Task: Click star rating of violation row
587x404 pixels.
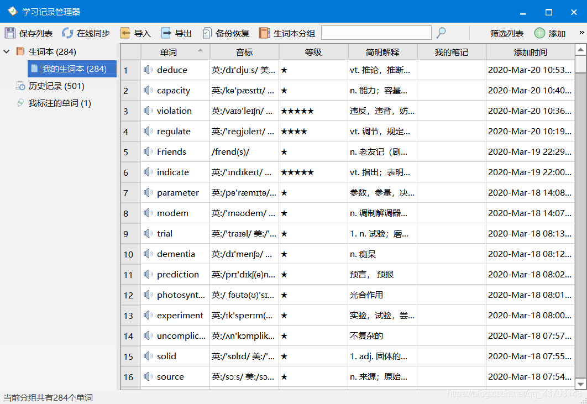Action: coord(297,111)
